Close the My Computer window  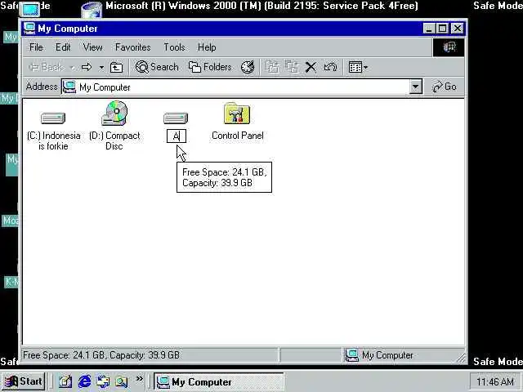[458, 29]
